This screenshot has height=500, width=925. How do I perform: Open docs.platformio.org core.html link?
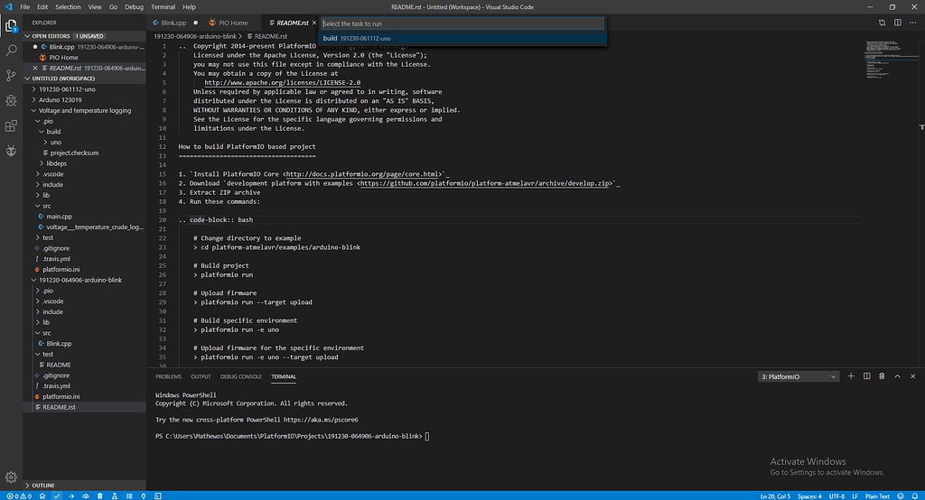363,174
